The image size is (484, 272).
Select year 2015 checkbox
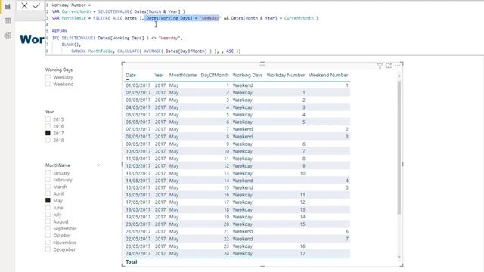click(x=48, y=119)
